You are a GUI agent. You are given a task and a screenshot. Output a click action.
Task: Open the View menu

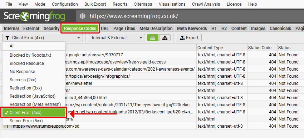[23, 4]
